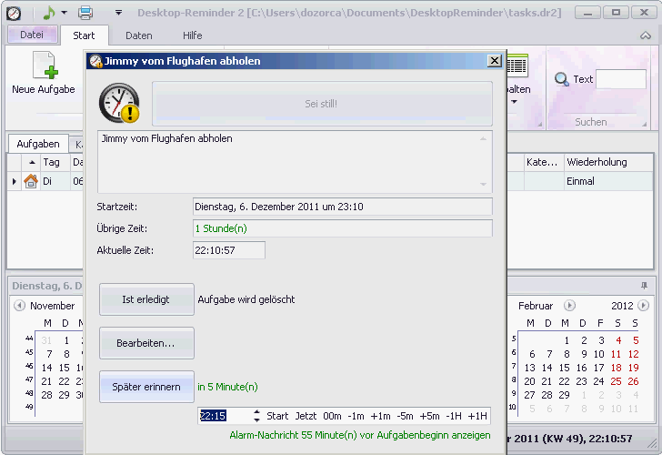
Task: Click the Text search input field
Action: [x=620, y=79]
